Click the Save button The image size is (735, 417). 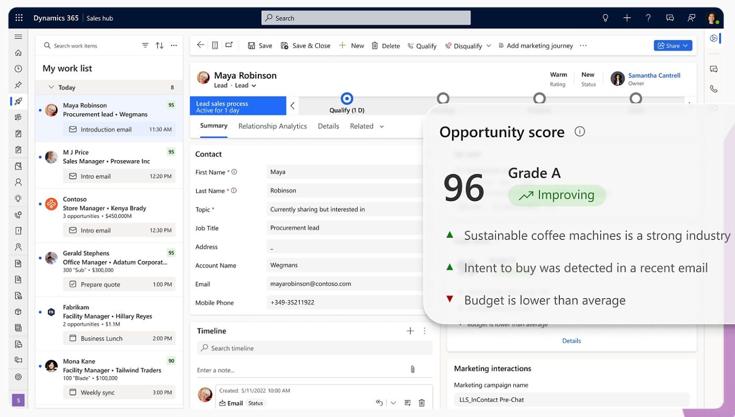pyautogui.click(x=260, y=46)
